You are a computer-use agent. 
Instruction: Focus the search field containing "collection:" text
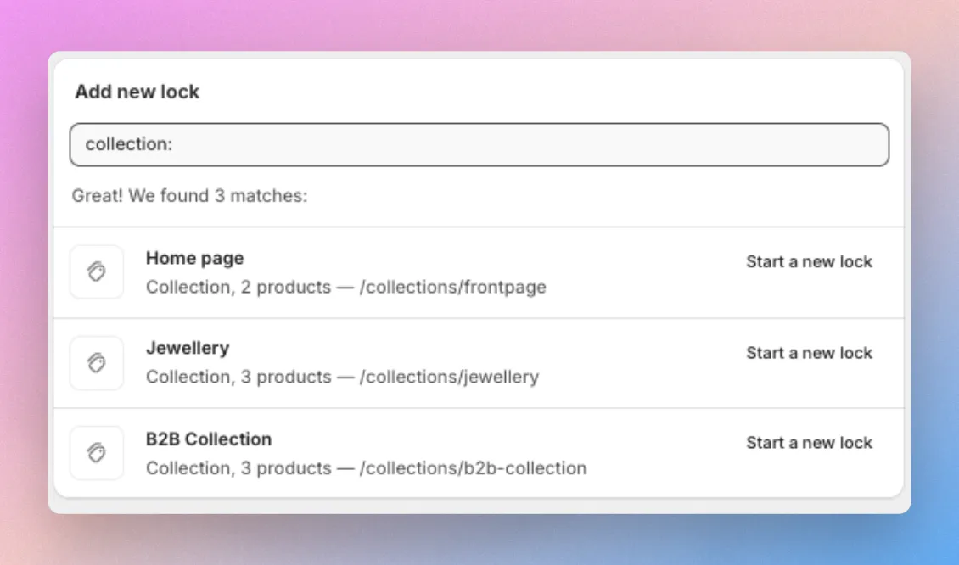[x=479, y=144]
